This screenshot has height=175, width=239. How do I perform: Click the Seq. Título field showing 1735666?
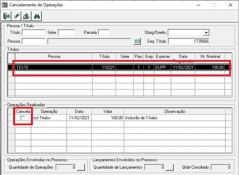click(189, 41)
